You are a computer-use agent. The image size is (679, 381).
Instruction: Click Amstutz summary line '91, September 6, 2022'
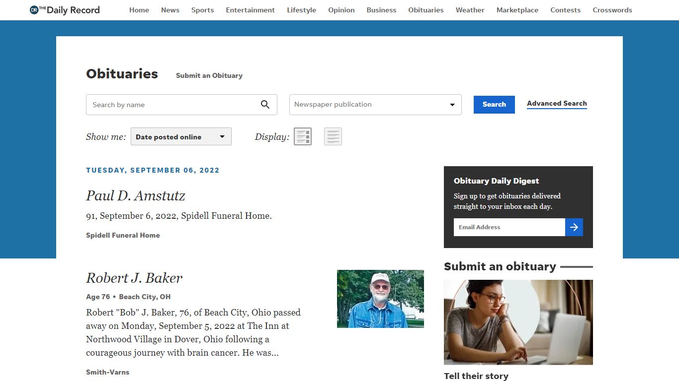click(179, 216)
